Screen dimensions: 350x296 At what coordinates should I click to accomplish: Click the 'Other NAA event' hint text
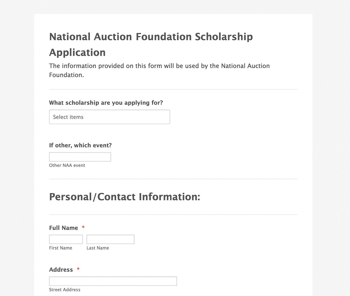(x=67, y=166)
